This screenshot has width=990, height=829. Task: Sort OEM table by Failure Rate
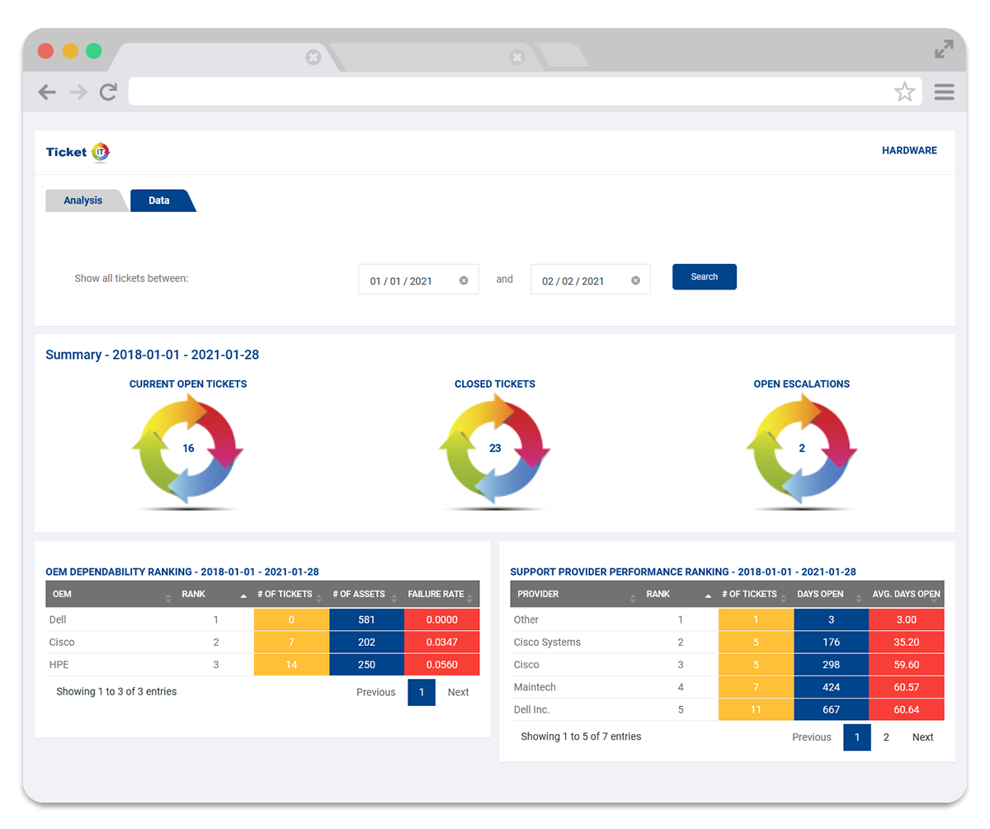441,594
